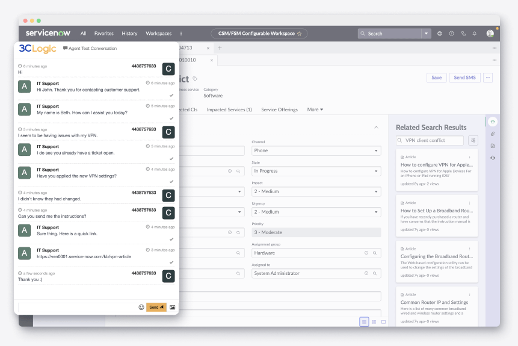Viewport: 518px width, 346px height.
Task: Send the chat message
Action: coord(156,307)
